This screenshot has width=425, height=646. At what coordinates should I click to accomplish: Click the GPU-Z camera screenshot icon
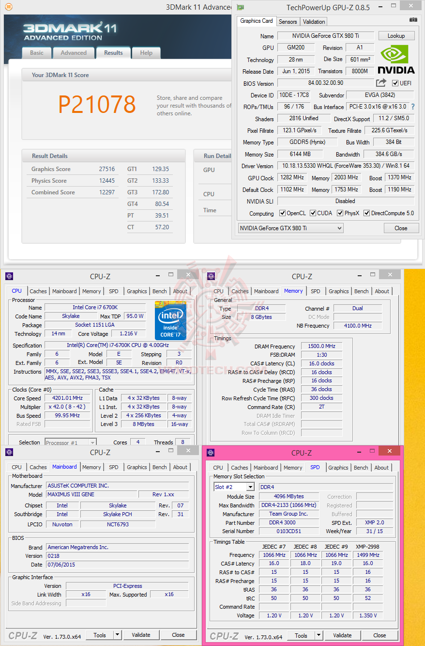(x=413, y=20)
